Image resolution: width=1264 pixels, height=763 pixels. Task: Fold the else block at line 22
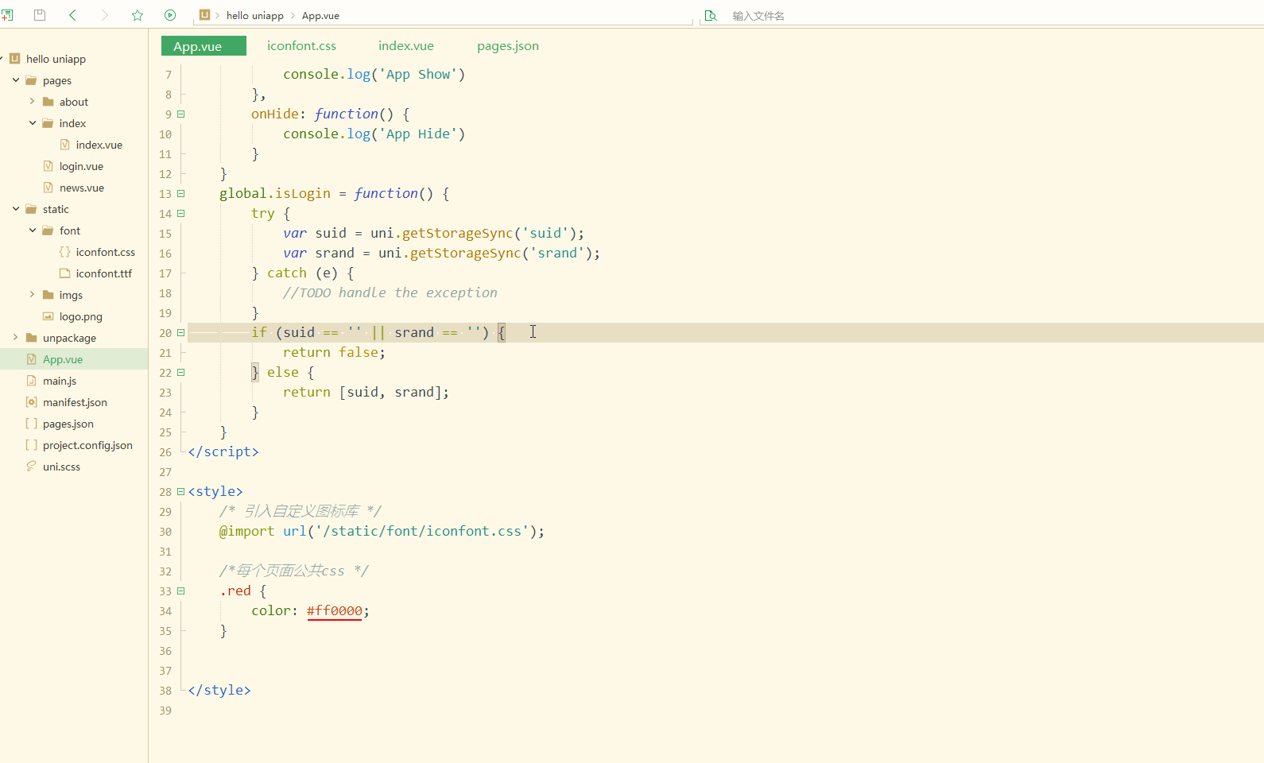181,373
